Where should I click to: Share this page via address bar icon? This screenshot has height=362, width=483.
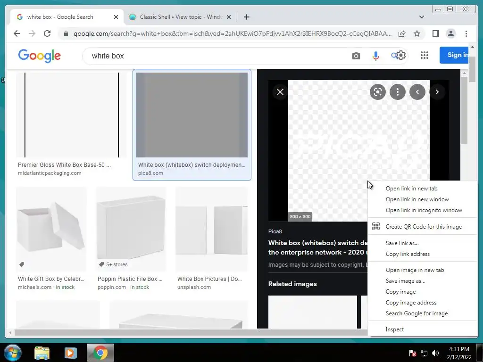coord(402,33)
